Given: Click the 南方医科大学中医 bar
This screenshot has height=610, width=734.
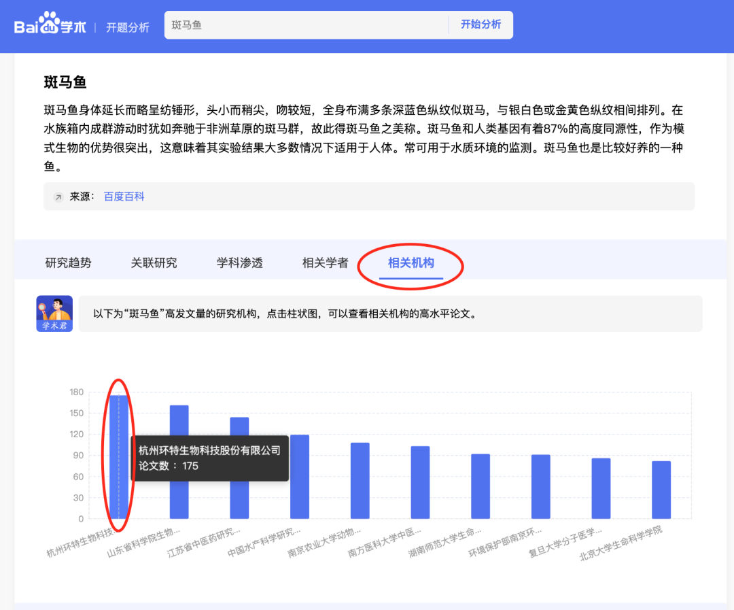Looking at the screenshot, I should (x=421, y=483).
